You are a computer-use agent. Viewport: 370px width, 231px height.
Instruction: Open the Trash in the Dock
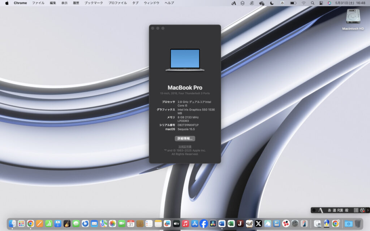[x=358, y=223]
